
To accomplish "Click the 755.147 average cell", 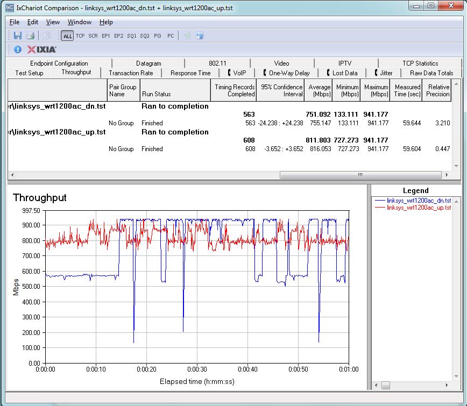I will pos(320,123).
